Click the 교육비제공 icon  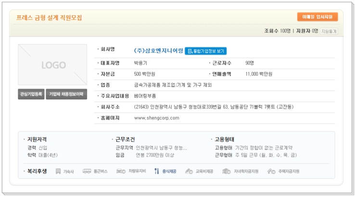coord(189,171)
